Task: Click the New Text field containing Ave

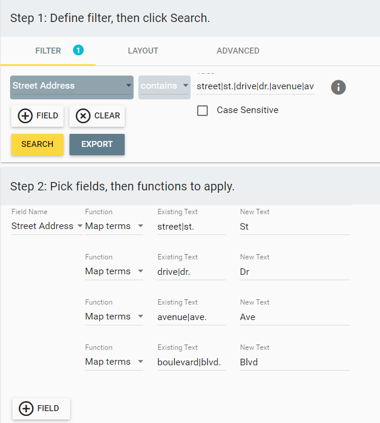Action: [x=294, y=317]
